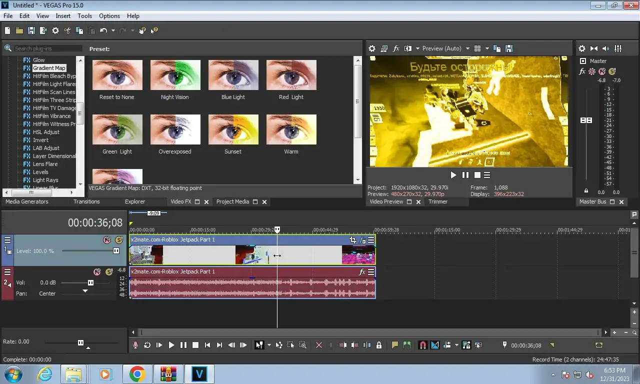The image size is (640, 384).
Task: Open the Insert menu
Action: click(x=63, y=16)
